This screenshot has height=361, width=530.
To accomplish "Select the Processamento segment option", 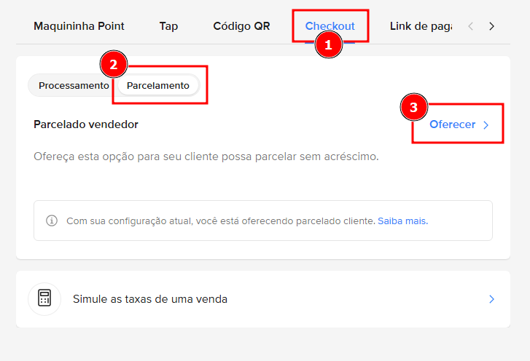I will [74, 85].
